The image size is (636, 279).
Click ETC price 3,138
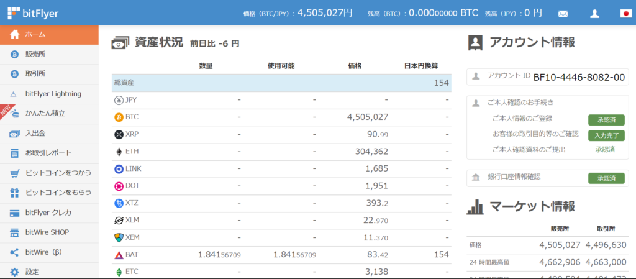(x=377, y=272)
